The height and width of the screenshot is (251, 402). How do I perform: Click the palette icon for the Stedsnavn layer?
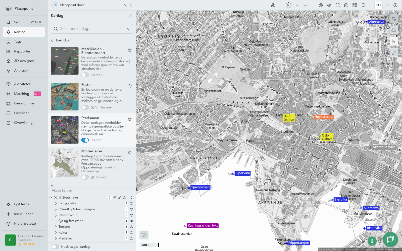(x=115, y=198)
